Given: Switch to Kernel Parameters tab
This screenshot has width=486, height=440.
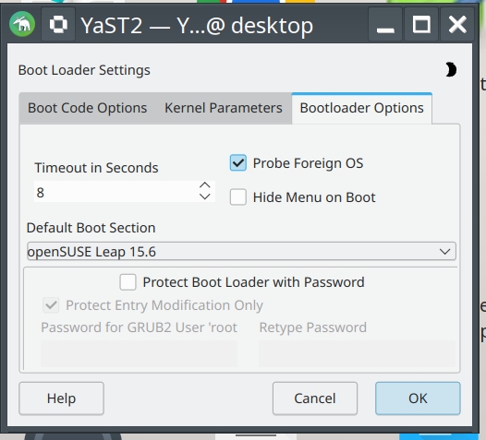Looking at the screenshot, I should pyautogui.click(x=224, y=108).
